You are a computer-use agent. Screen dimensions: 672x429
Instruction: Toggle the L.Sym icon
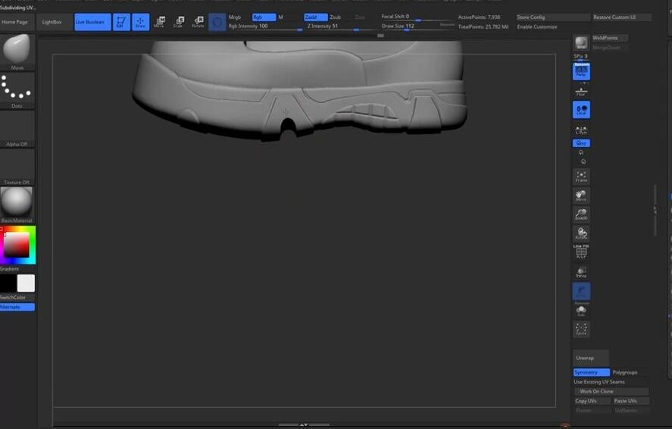(x=581, y=130)
